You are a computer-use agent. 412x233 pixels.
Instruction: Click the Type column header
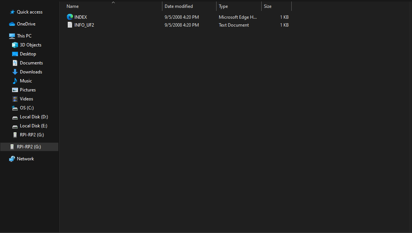coord(223,6)
